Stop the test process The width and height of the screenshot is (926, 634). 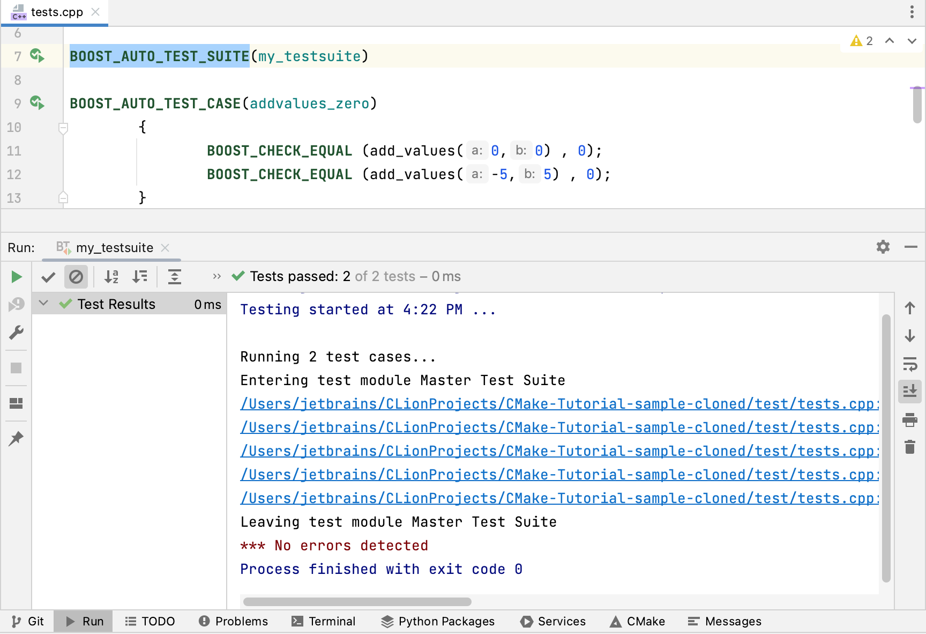[x=16, y=368]
